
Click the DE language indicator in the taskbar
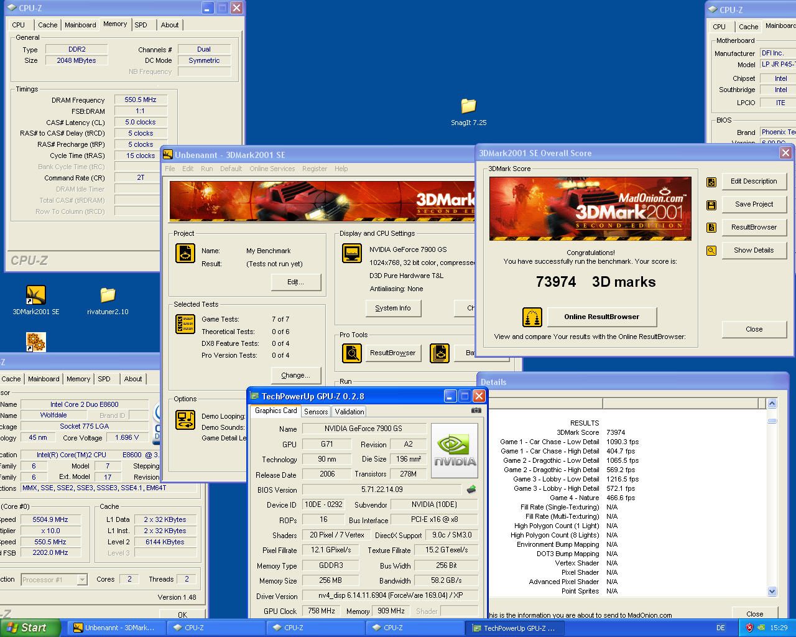tap(721, 628)
